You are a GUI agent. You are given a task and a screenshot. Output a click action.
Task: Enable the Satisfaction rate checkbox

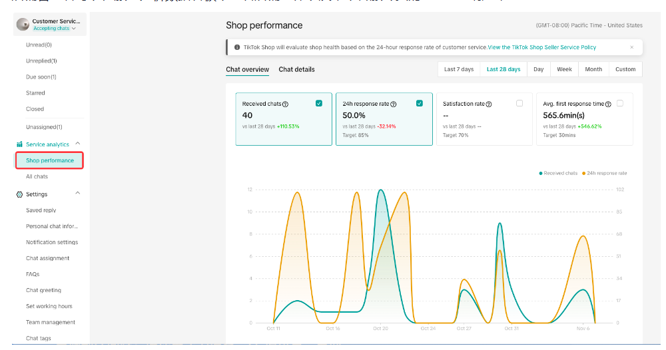[x=519, y=103]
